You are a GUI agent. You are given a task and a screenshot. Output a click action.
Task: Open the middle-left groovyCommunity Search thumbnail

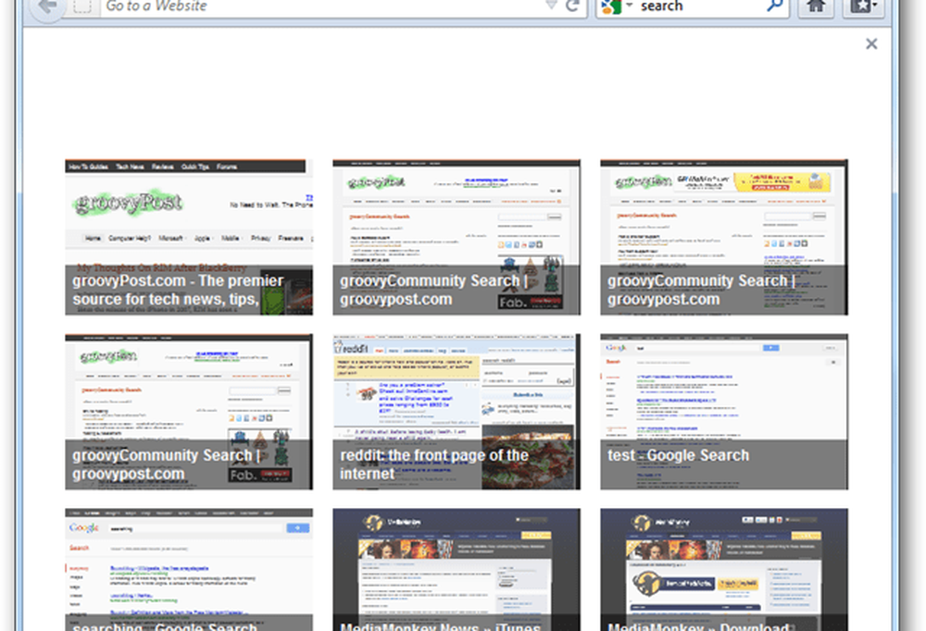point(189,412)
